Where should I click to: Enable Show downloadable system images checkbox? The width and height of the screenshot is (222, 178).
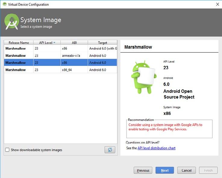tap(7, 150)
